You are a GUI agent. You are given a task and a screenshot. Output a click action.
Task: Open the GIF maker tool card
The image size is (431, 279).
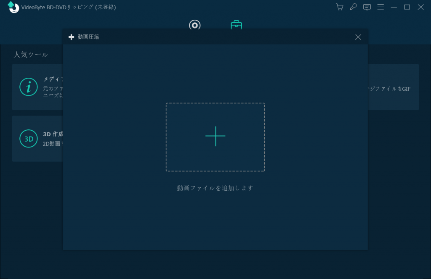tap(393, 87)
